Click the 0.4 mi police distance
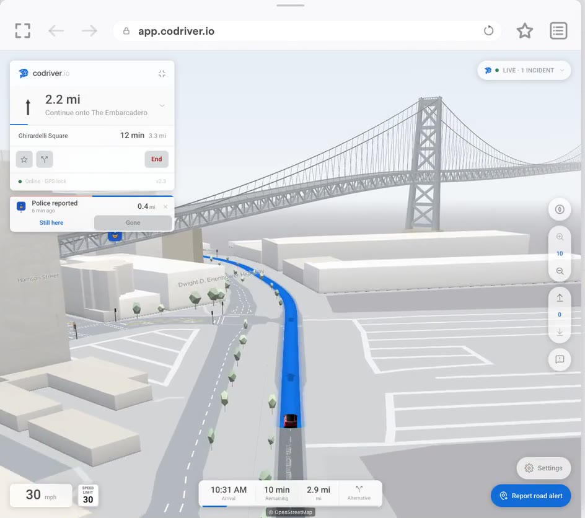Screen dimensions: 585x518 [146, 206]
